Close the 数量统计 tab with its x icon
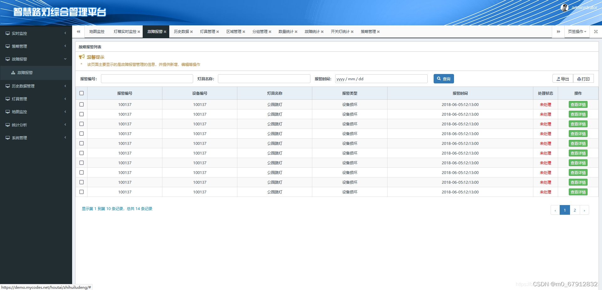 296,32
